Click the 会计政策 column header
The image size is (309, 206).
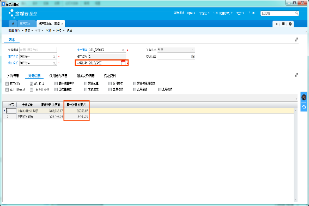tap(27, 105)
